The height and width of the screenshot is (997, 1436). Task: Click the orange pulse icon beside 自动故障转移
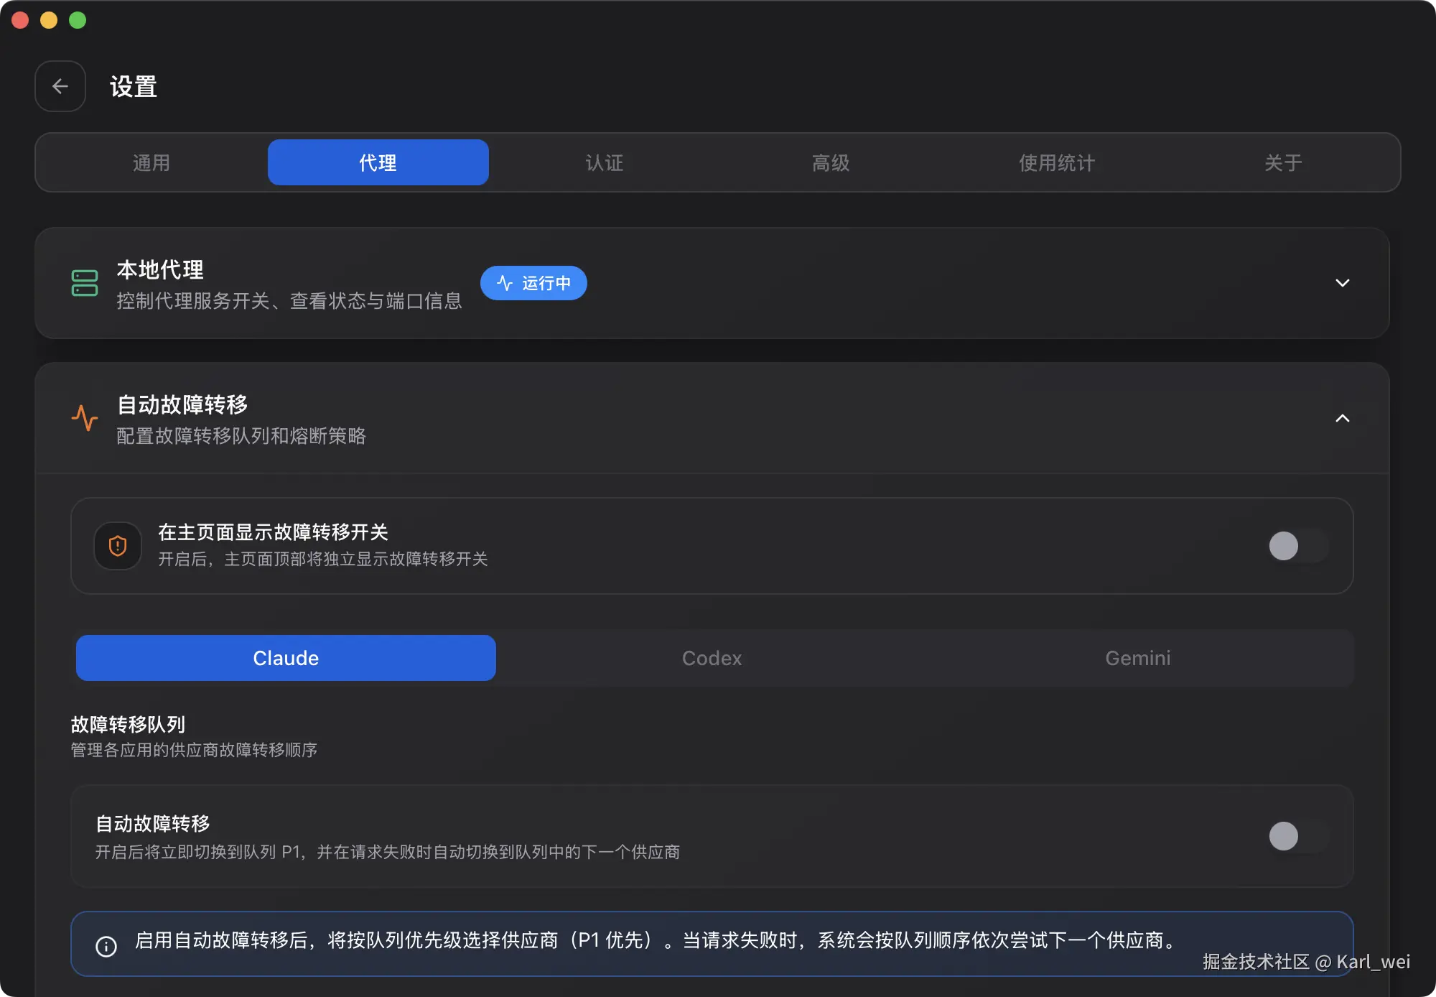click(85, 418)
